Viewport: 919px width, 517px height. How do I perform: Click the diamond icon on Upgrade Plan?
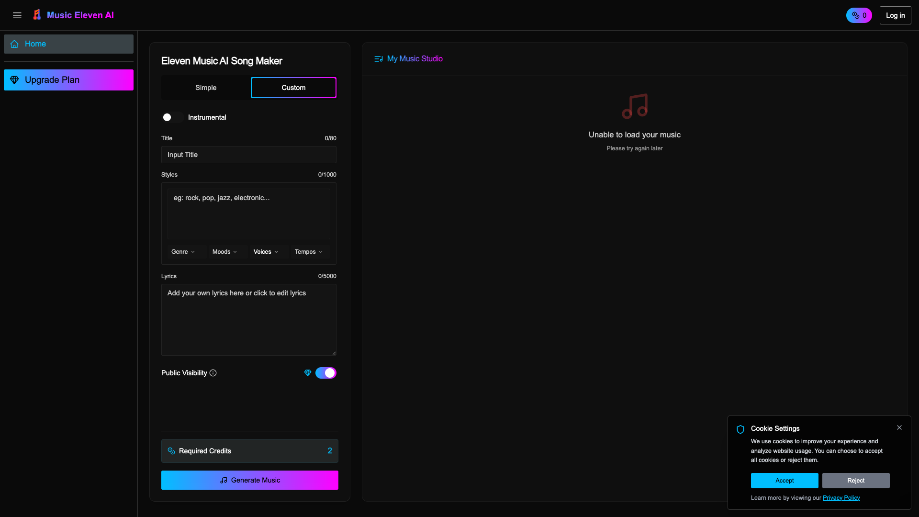coord(14,80)
